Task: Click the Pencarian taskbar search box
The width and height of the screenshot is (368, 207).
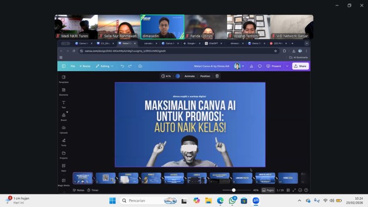Action: (x=149, y=201)
